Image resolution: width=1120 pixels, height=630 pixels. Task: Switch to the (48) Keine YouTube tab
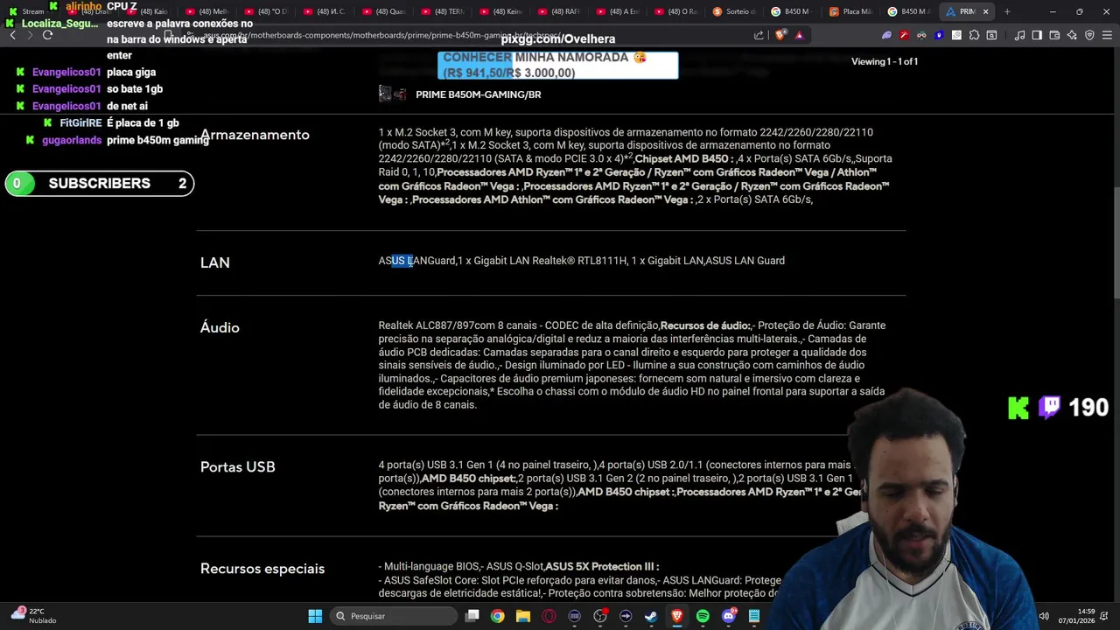[501, 11]
